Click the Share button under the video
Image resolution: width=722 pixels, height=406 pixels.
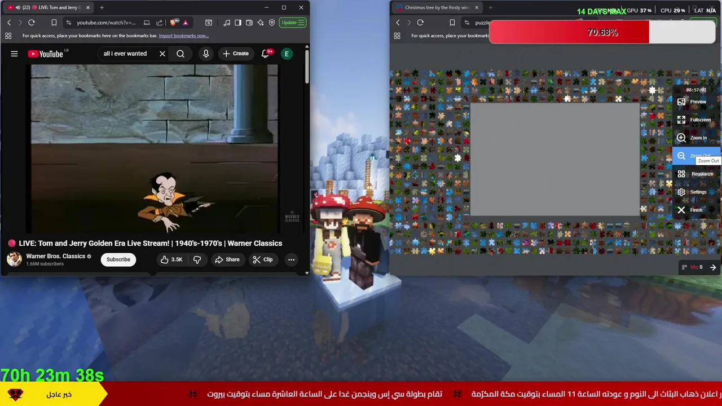coord(227,259)
